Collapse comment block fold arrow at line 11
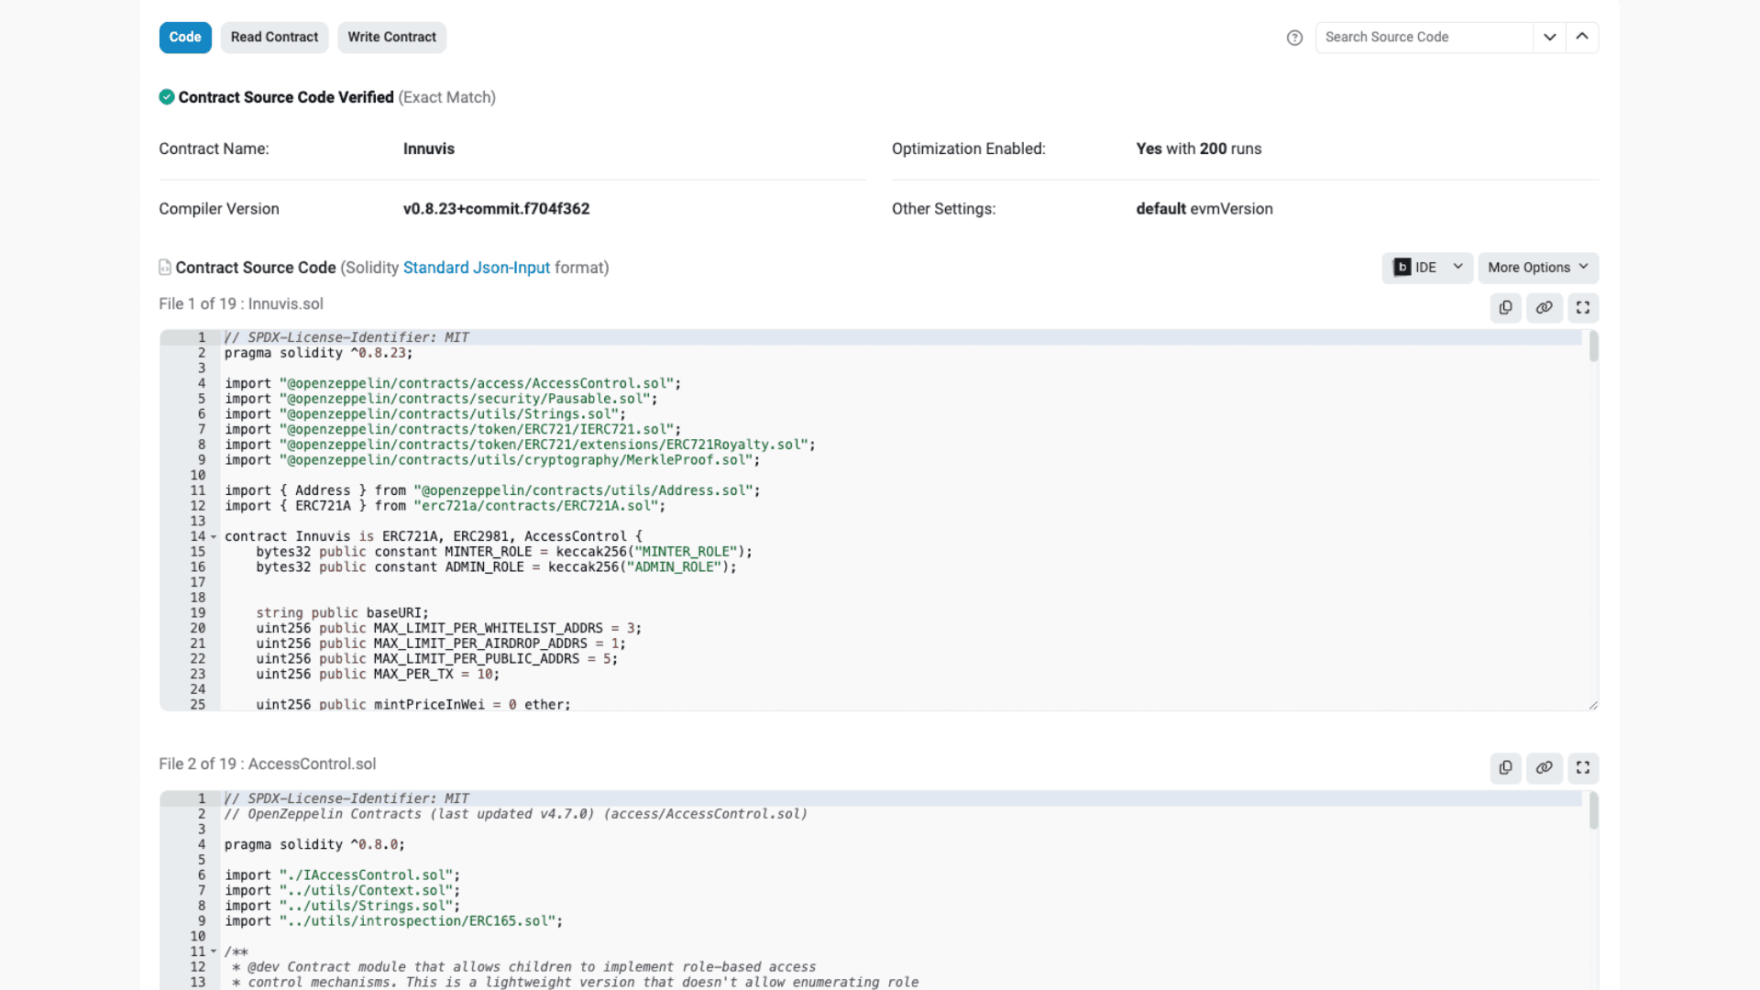The image size is (1760, 990). 214,951
